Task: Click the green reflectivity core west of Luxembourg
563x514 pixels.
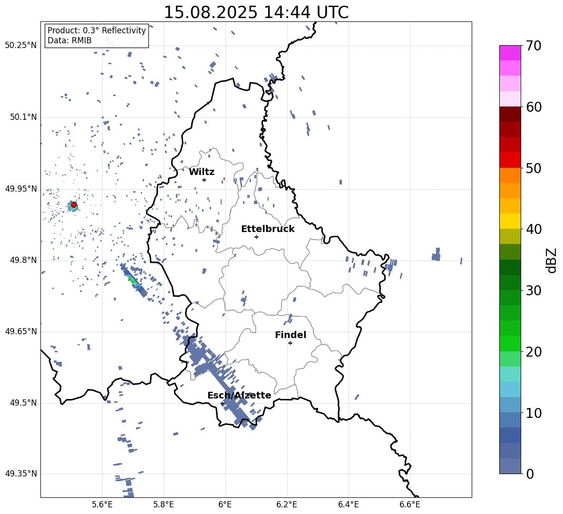Action: (132, 279)
